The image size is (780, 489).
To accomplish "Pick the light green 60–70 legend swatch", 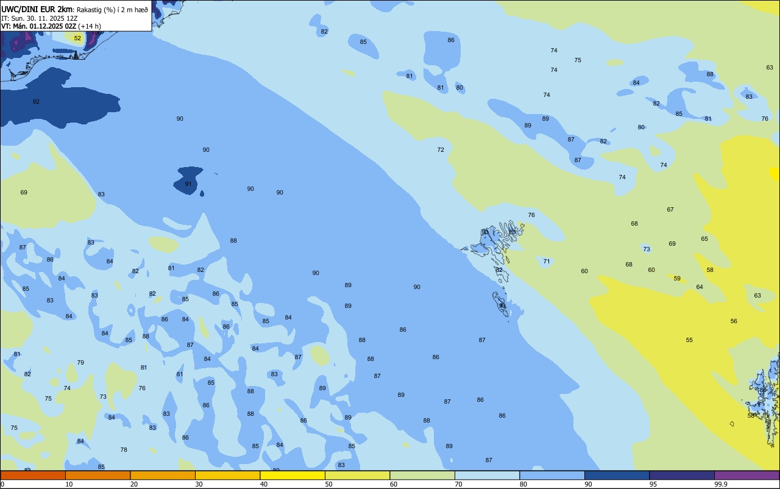I will click(422, 475).
